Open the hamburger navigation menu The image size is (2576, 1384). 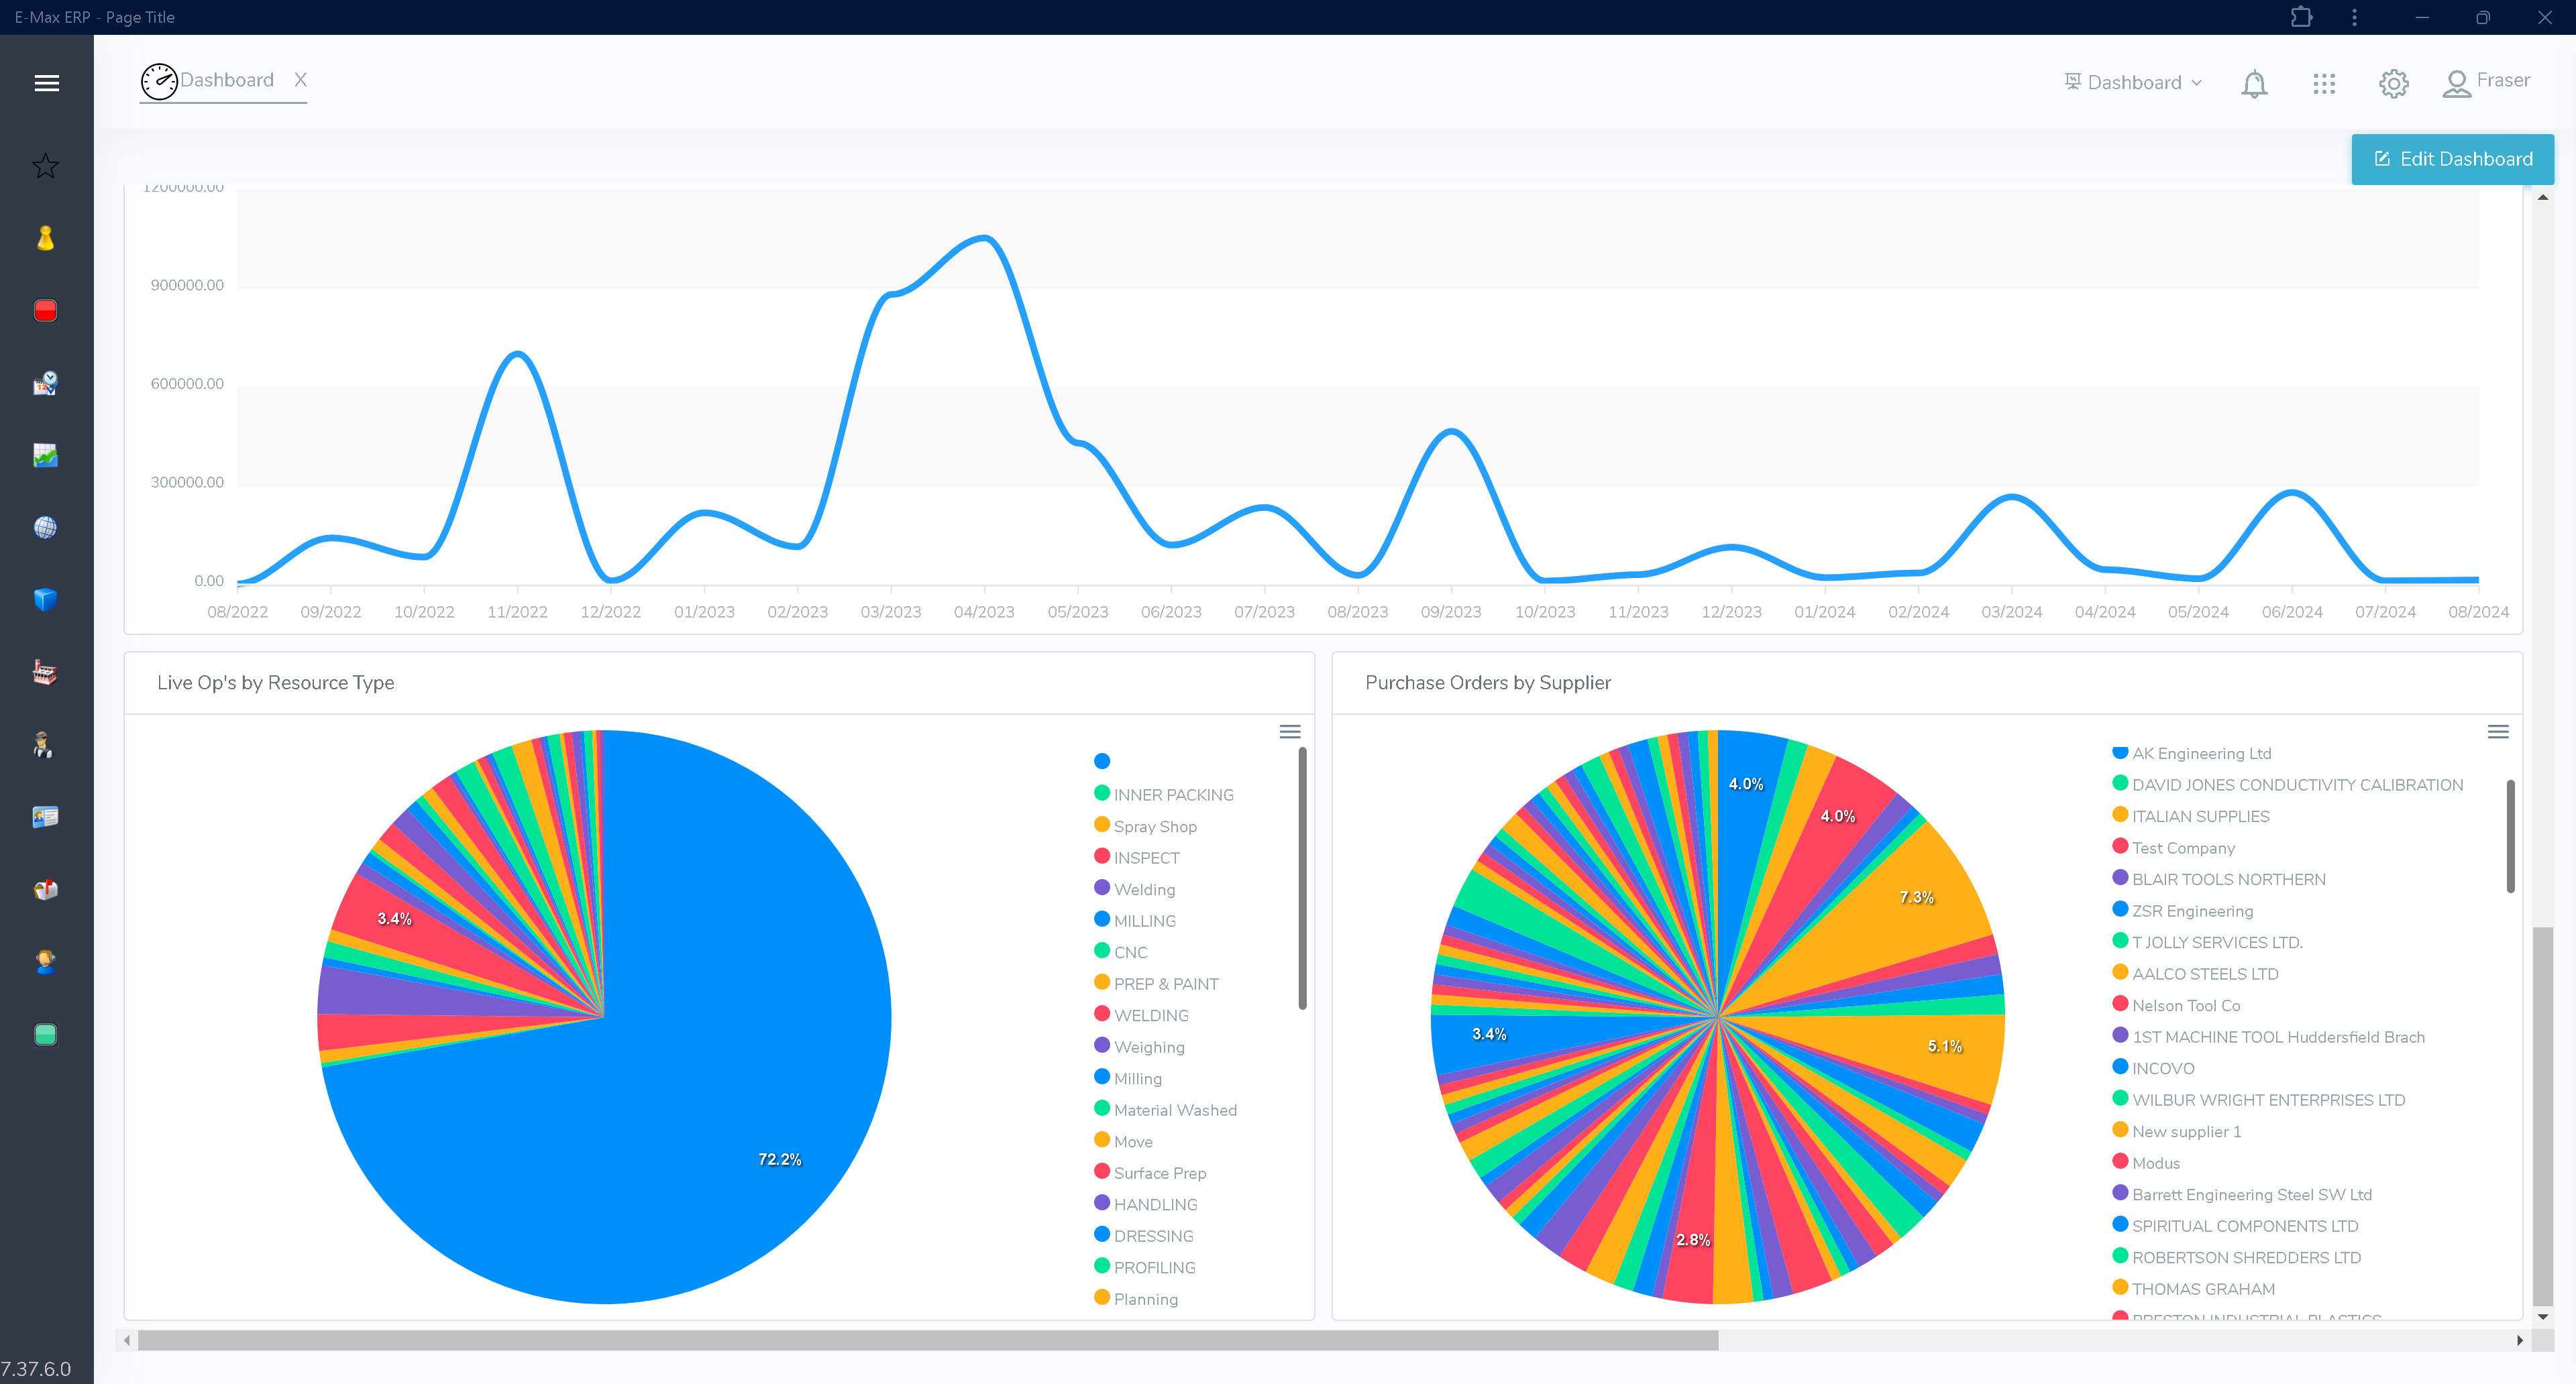(x=46, y=82)
